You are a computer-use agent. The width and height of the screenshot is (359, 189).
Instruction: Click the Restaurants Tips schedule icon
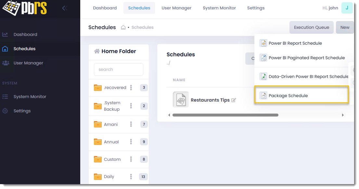click(x=180, y=100)
